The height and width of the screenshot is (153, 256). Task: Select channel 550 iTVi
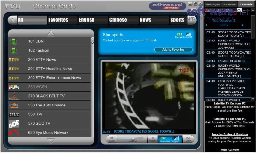pyautogui.click(x=49, y=114)
